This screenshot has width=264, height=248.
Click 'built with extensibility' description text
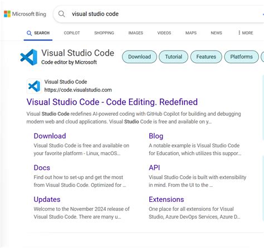coord(197,181)
